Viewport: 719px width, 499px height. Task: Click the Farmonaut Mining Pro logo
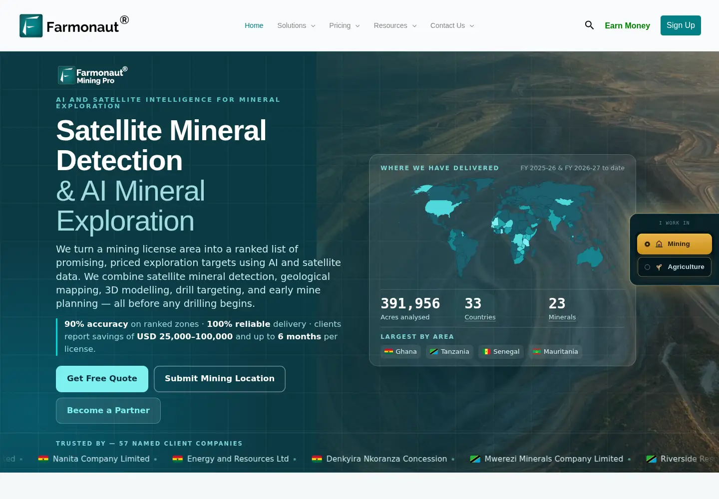93,75
